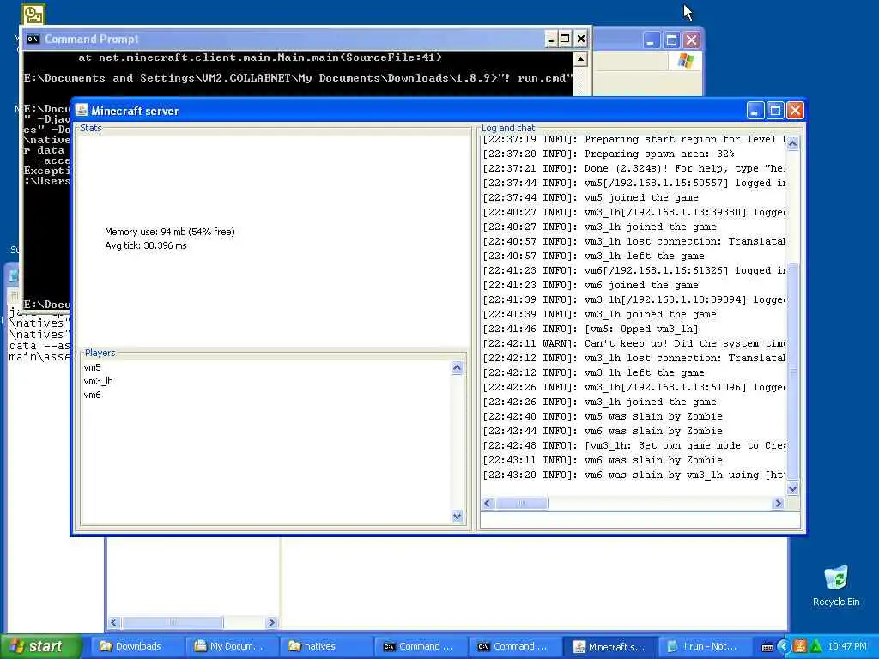Click the orange system tray icon

tap(800, 647)
